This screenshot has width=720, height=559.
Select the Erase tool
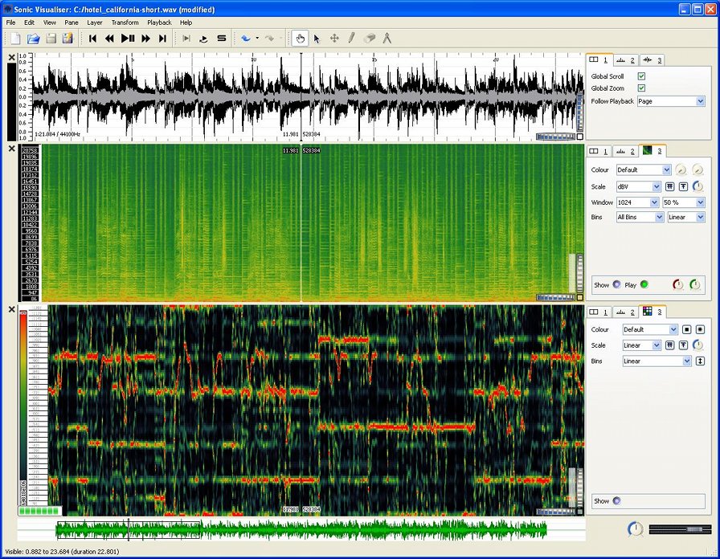[x=369, y=39]
